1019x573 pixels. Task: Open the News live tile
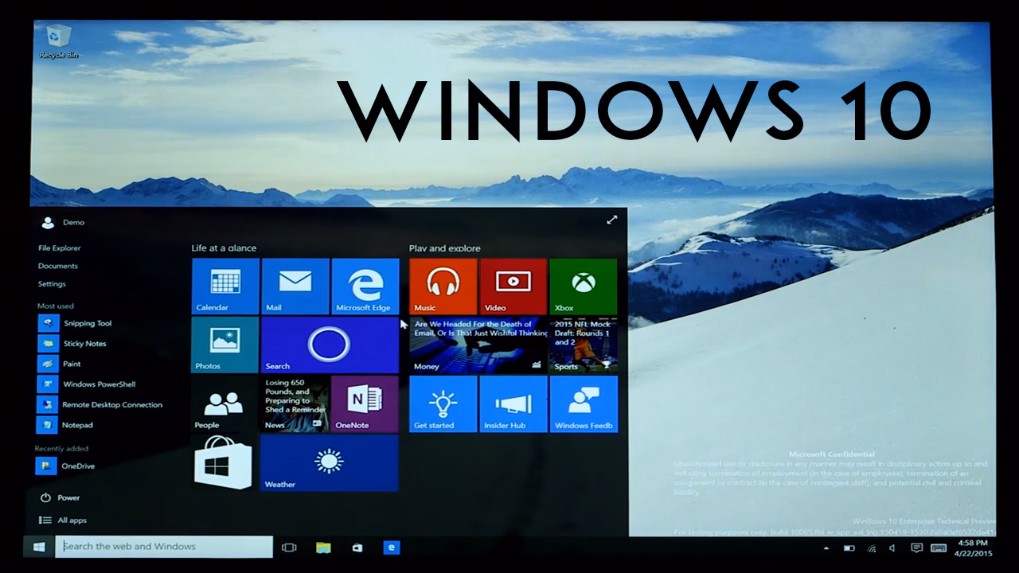click(x=295, y=404)
